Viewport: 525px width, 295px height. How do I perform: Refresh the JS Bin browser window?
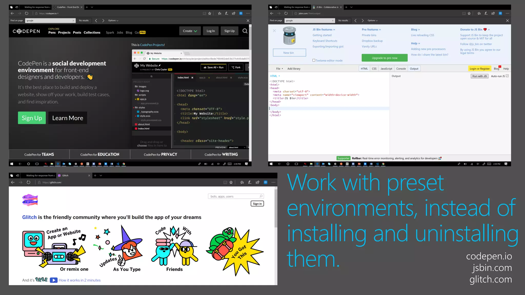click(286, 13)
